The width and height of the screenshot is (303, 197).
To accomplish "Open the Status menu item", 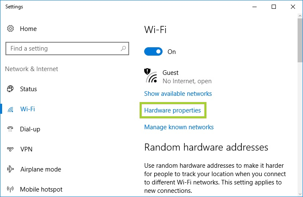I will click(28, 89).
